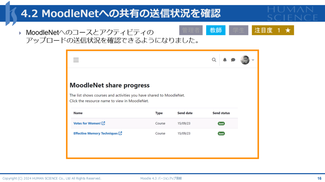Open the hamburger side menu

tap(76, 60)
